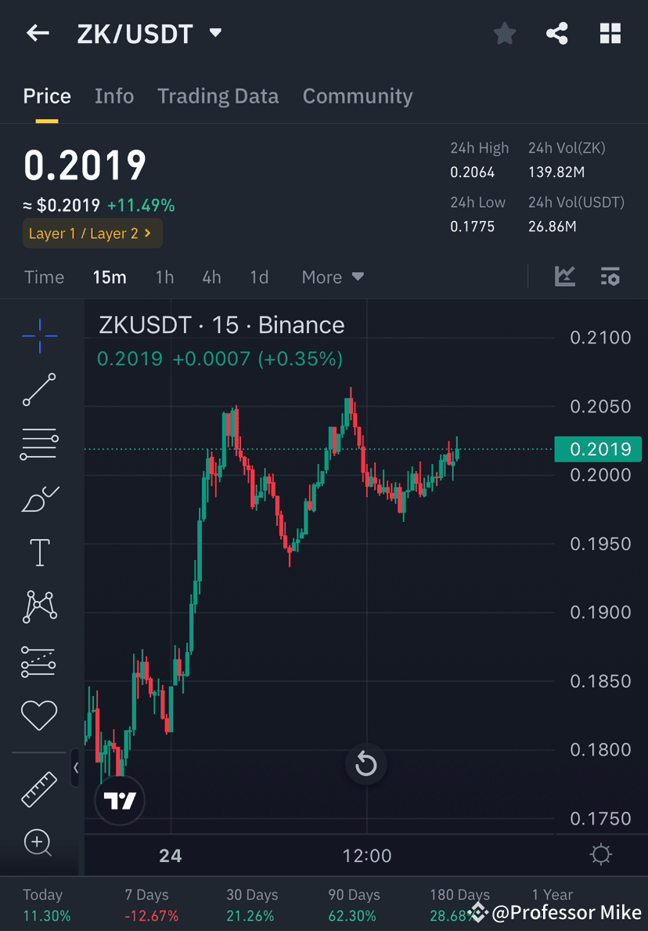This screenshot has height=931, width=648.
Task: Open the horizontal lines drawing tool
Action: pyautogui.click(x=39, y=443)
